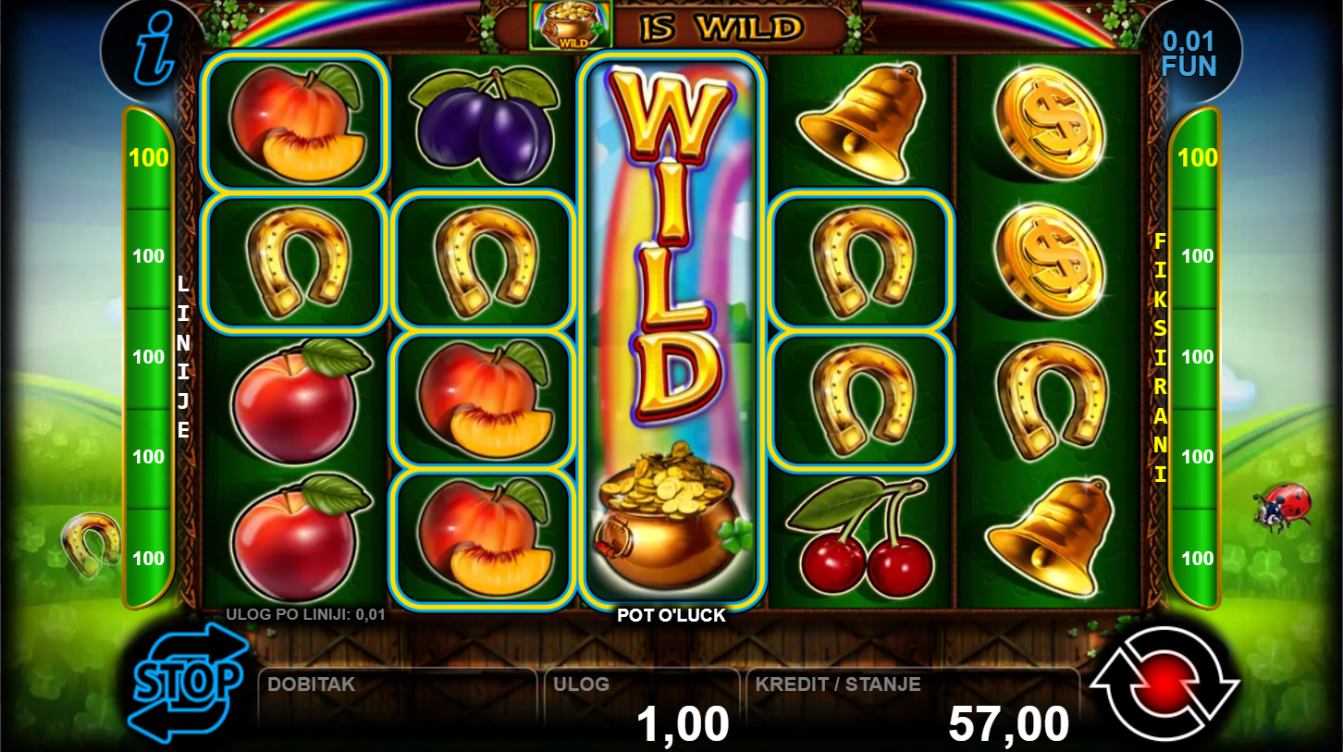
Task: Select the plum symbol on reel two
Action: click(483, 124)
